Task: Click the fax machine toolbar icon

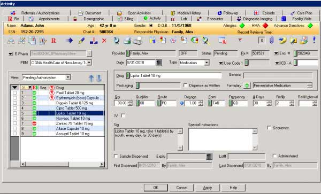Action: click(137, 41)
